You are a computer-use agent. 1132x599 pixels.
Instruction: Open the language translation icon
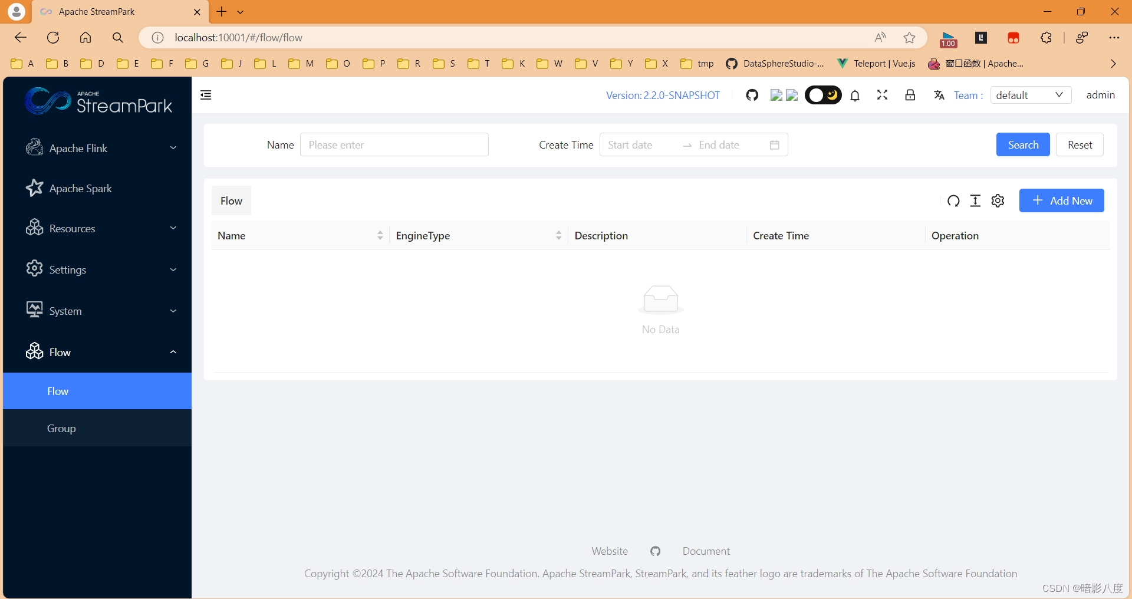tap(939, 96)
